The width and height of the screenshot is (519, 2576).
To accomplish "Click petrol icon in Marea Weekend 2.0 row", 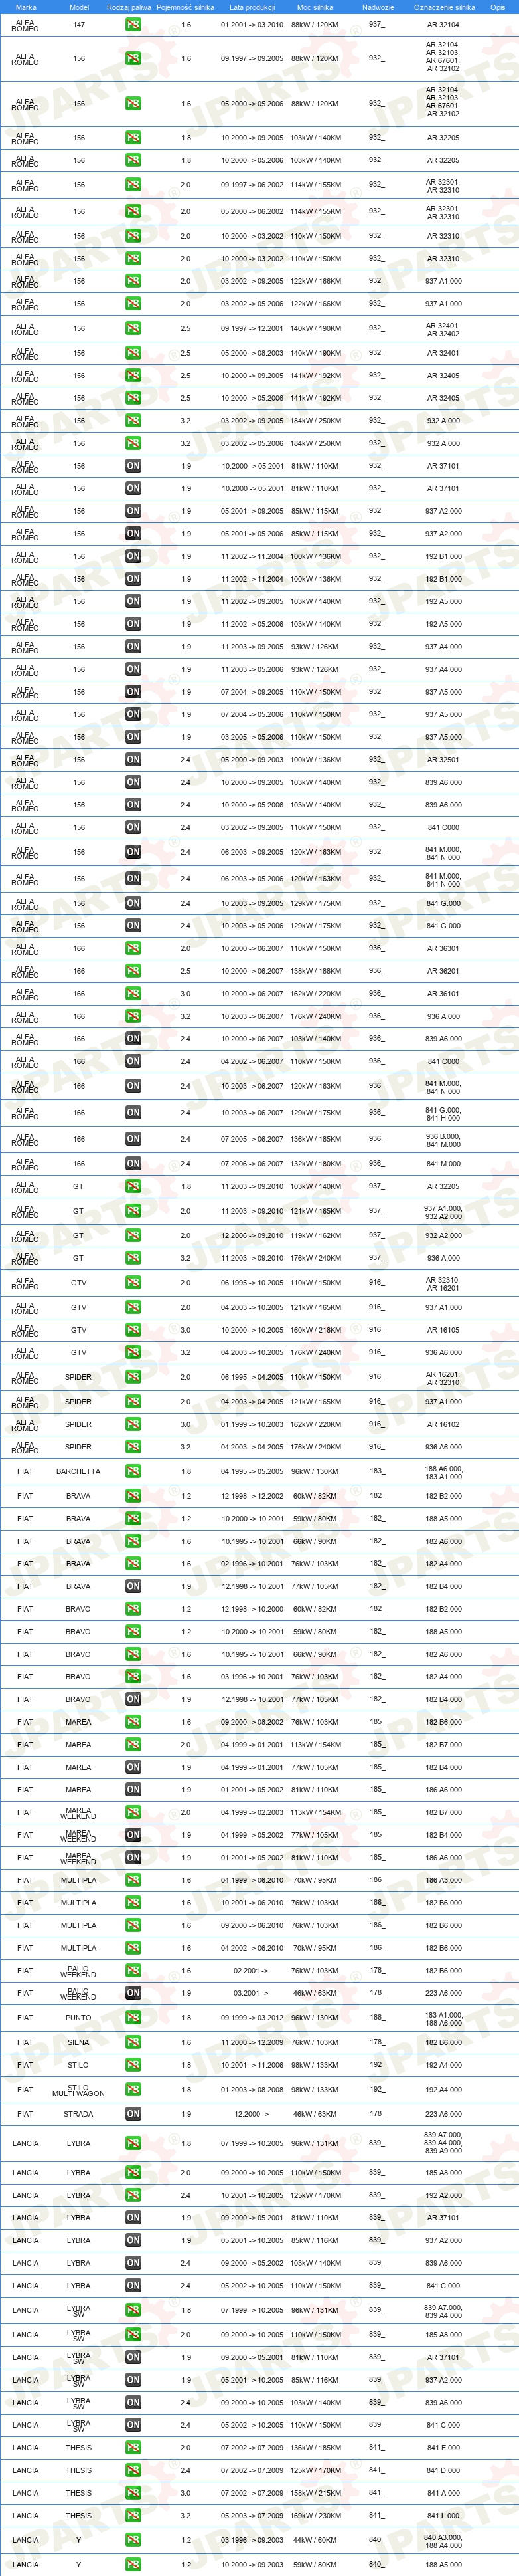I will (133, 1812).
